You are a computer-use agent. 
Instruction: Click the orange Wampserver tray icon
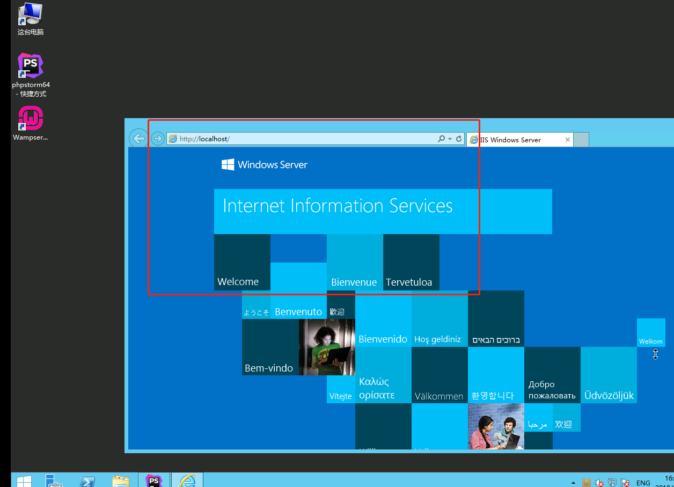(587, 483)
